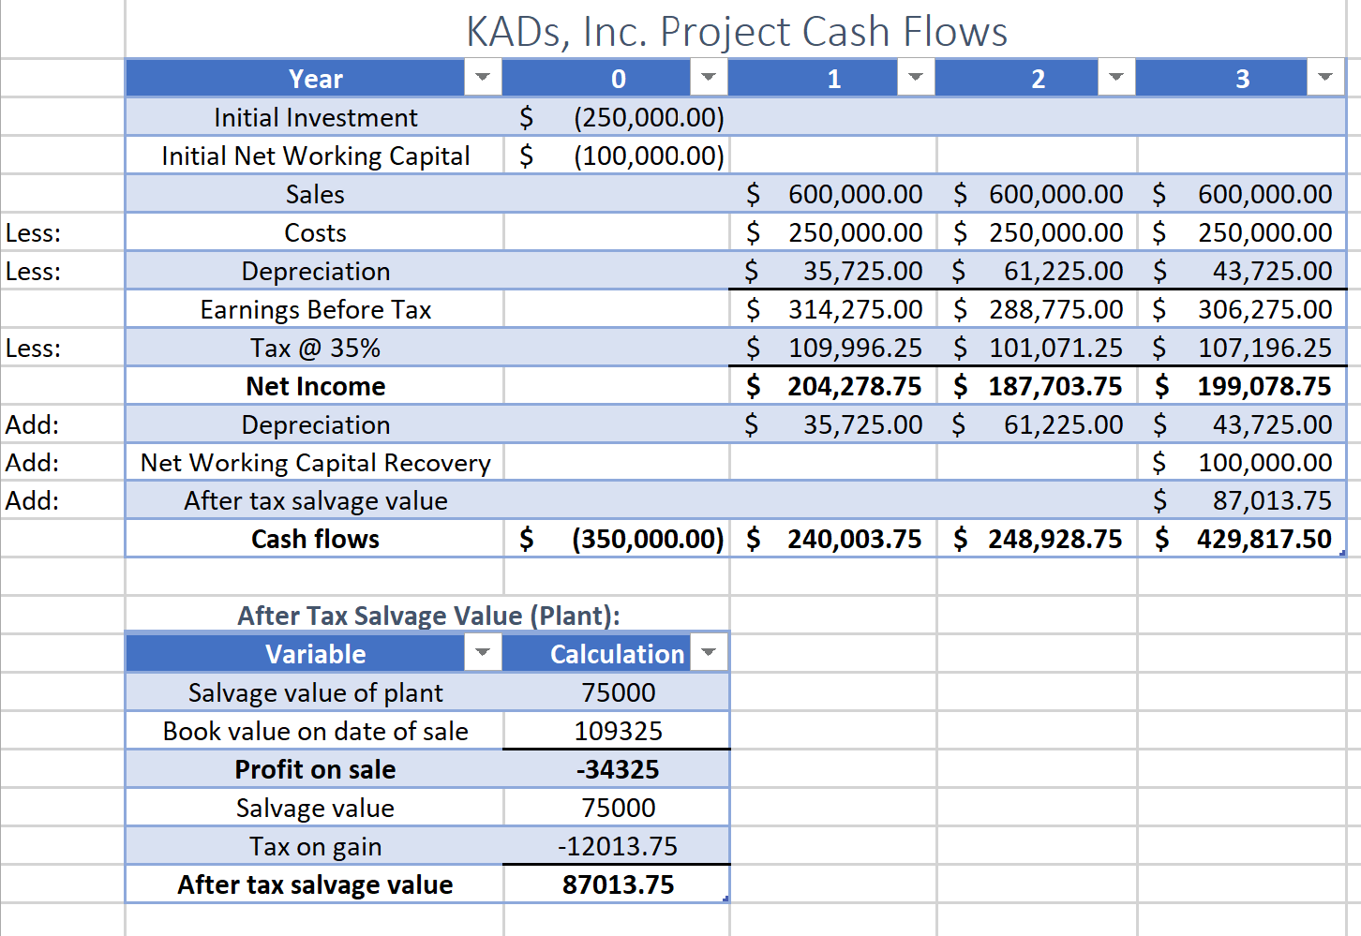Click the After tax salvage value 87013.75 cell
1361x936 pixels.
tap(615, 883)
